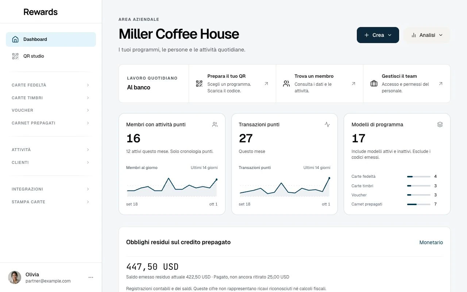
Task: Expand the Stampa carte sidebar section
Action: [x=51, y=202]
